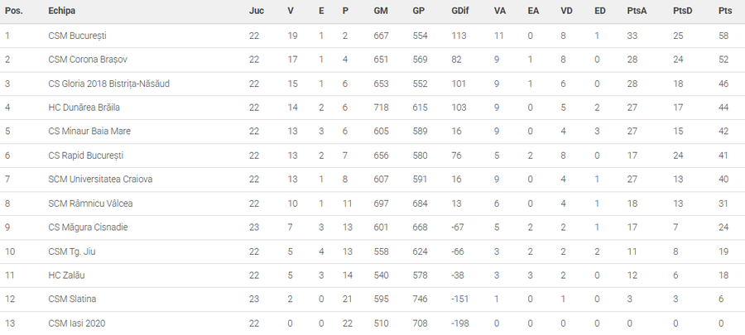
Task: Click CS Măgura Cisnadie team name
Action: click(x=88, y=227)
